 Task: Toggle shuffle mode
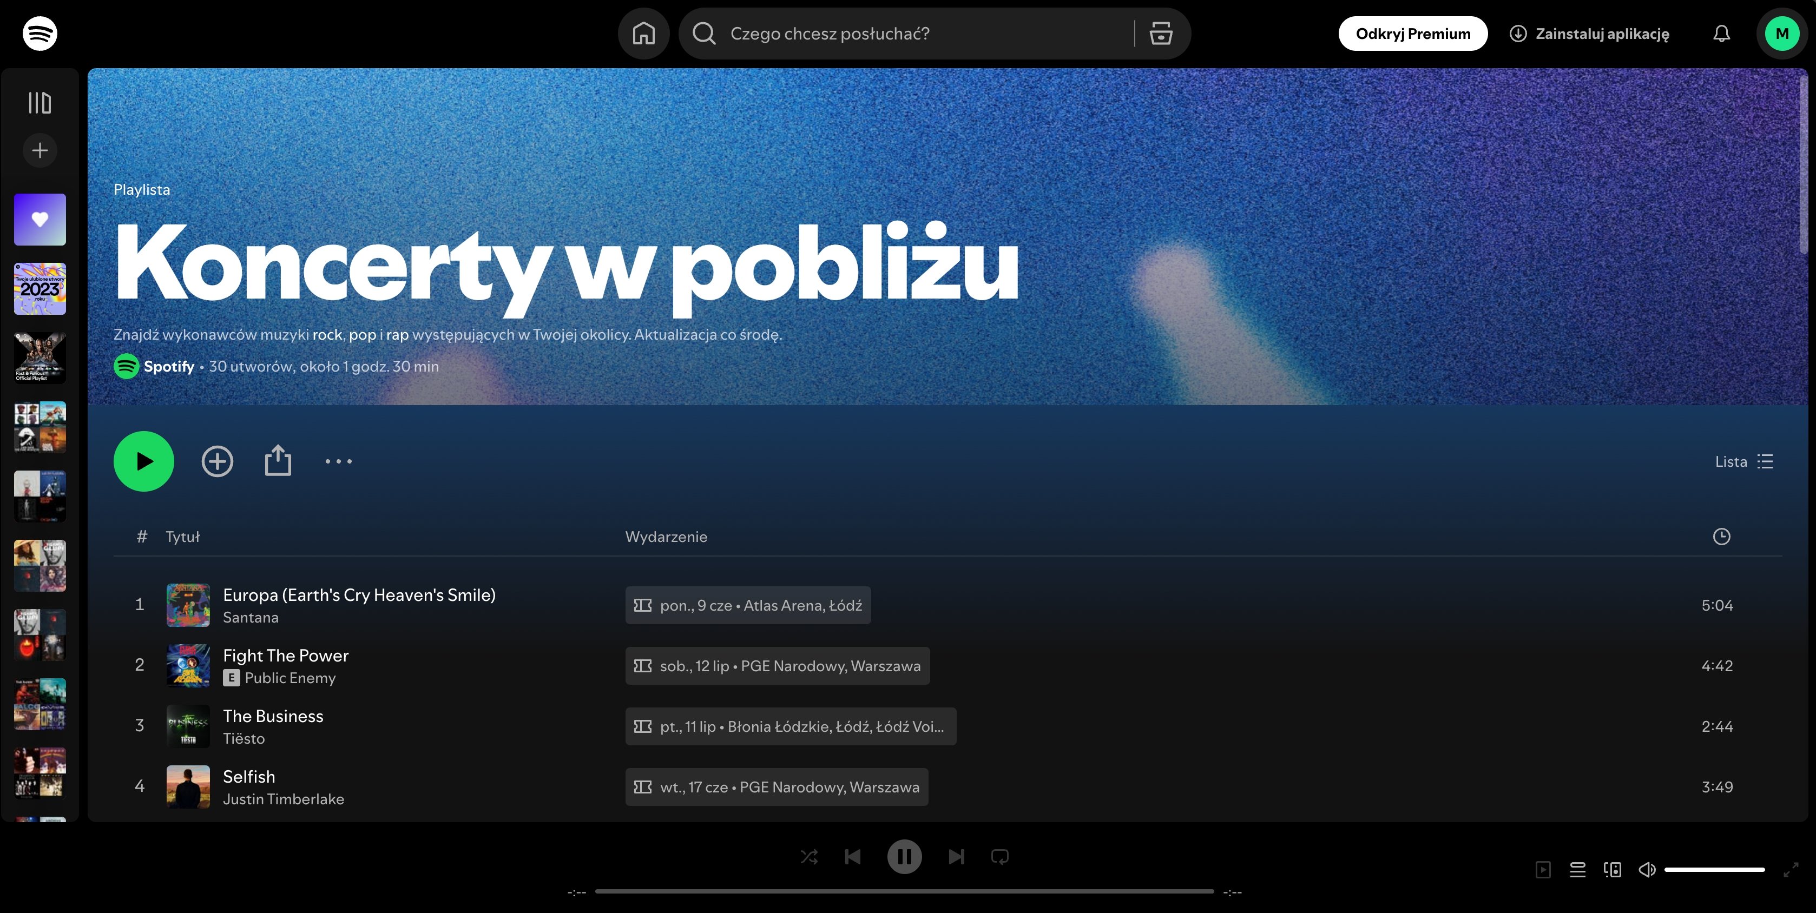[808, 857]
